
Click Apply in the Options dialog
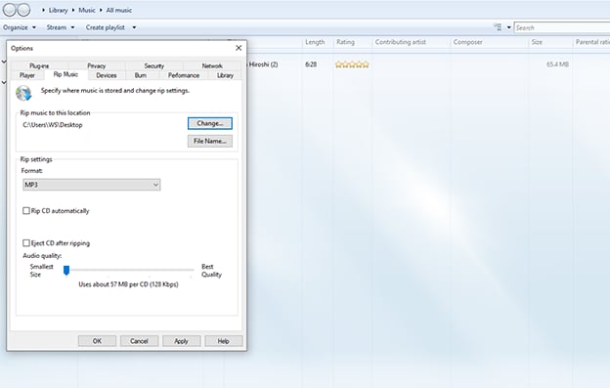point(181,341)
